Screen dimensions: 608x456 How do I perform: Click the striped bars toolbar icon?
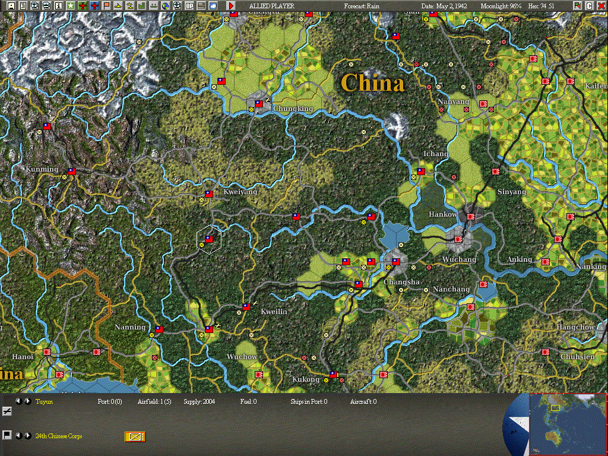[x=201, y=6]
